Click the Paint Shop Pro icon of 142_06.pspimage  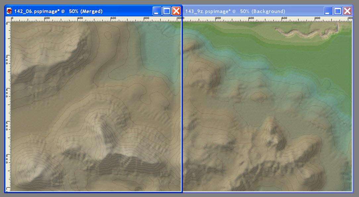[9, 11]
